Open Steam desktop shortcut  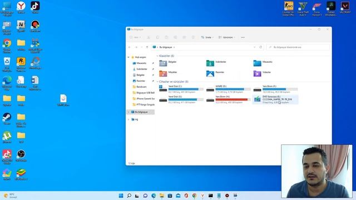point(7,118)
